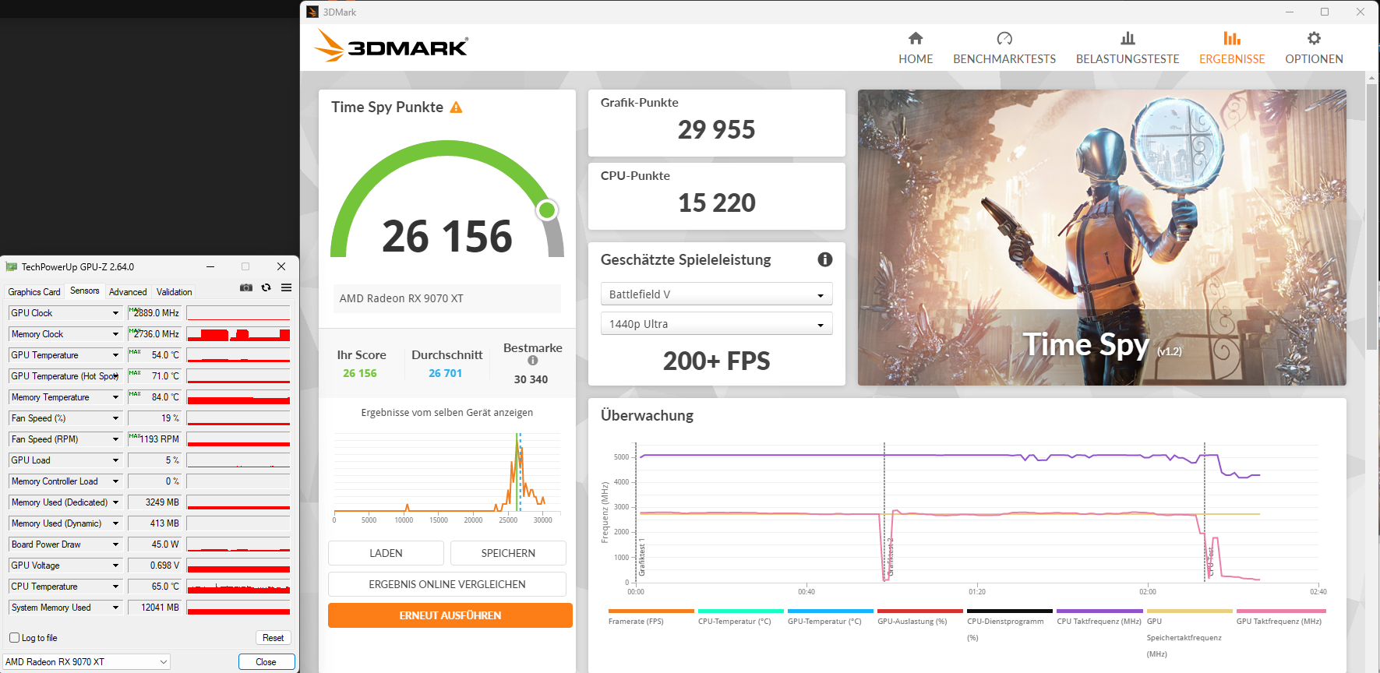Click the green gauge indicator knob
This screenshot has width=1380, height=673.
pos(547,210)
